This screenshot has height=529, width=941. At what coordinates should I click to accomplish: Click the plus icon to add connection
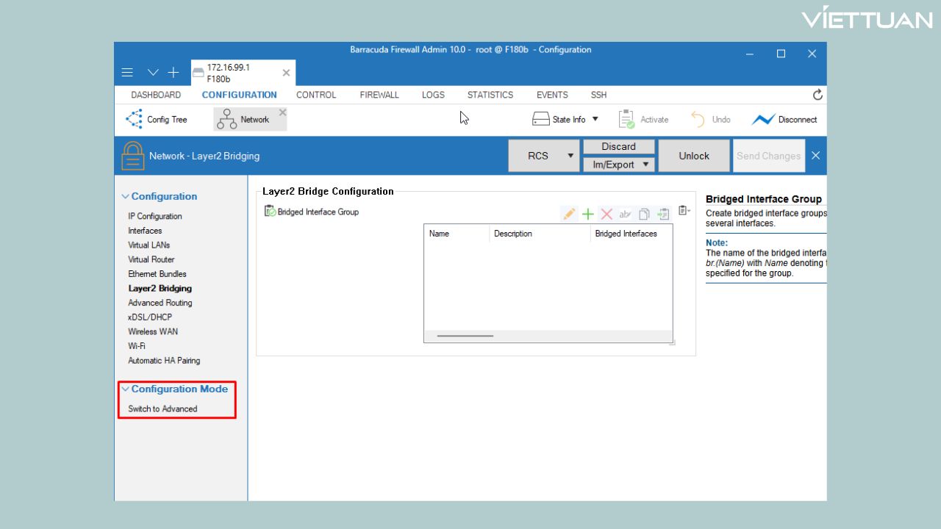pos(173,73)
